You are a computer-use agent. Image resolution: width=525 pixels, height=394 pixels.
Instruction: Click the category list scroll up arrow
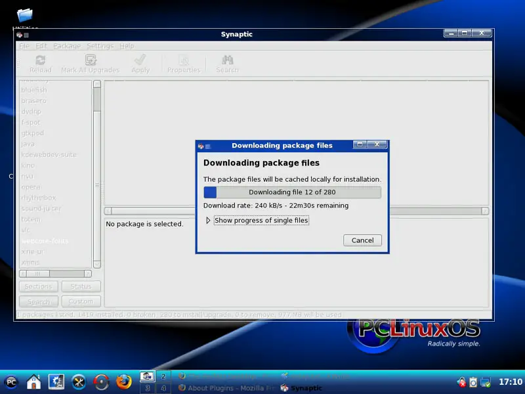coord(97,84)
